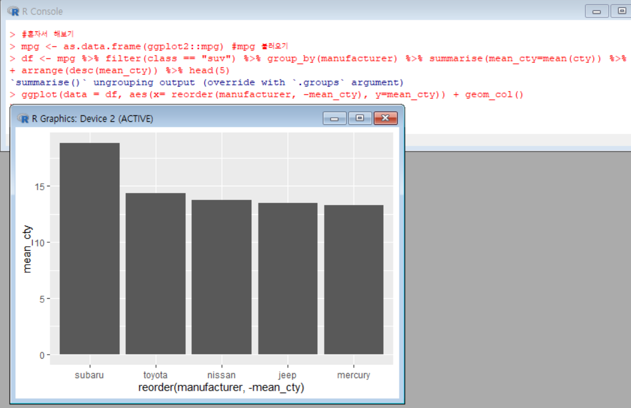631x408 pixels.
Task: Click the '#혼자서 해보기' comment line in the console
Action: point(41,34)
